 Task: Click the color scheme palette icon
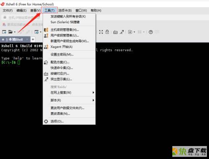coord(46,62)
